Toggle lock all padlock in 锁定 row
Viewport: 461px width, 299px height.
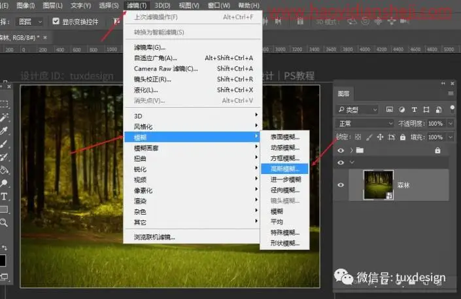point(403,137)
